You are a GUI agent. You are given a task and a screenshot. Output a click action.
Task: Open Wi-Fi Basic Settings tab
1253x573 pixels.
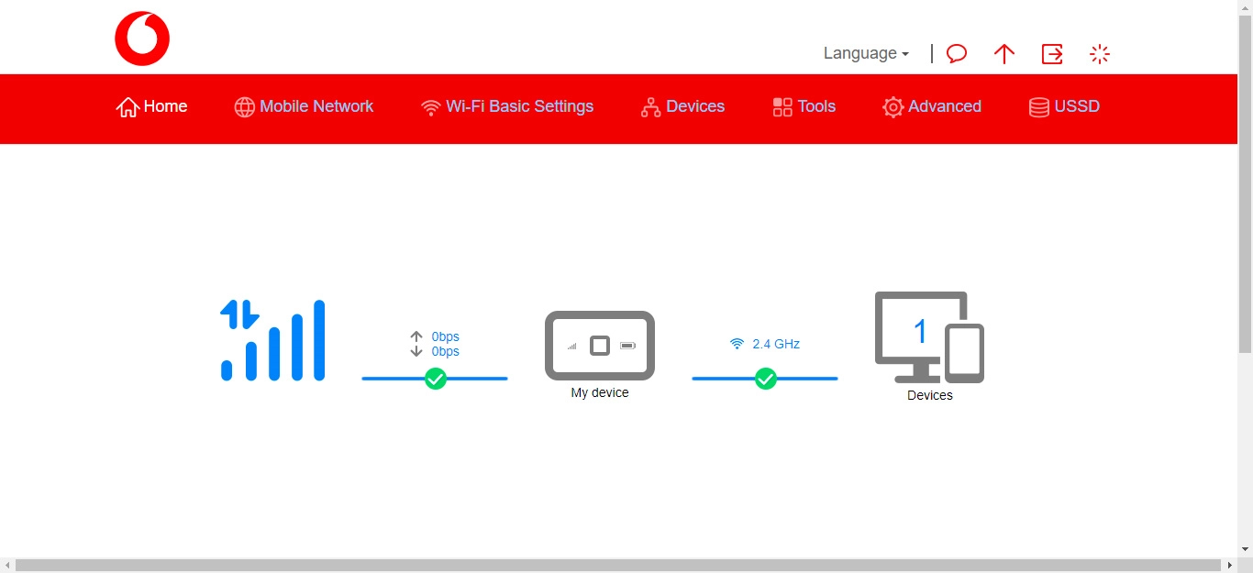[507, 106]
